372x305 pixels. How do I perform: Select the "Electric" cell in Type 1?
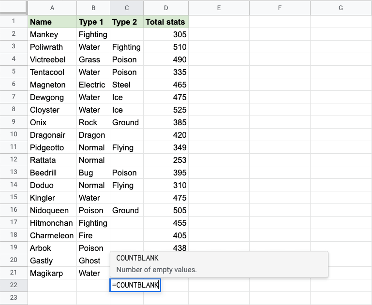(x=93, y=85)
